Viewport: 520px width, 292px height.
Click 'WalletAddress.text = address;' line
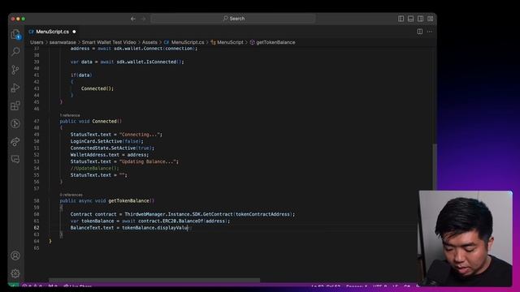pyautogui.click(x=110, y=155)
